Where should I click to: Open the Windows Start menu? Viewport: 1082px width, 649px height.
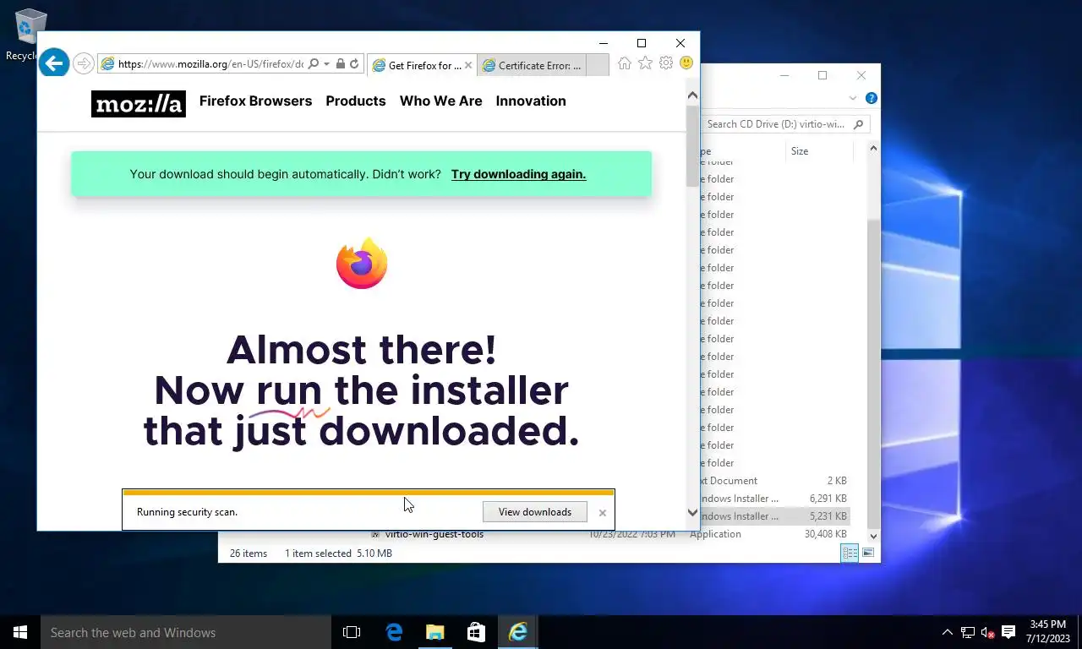coord(20,632)
